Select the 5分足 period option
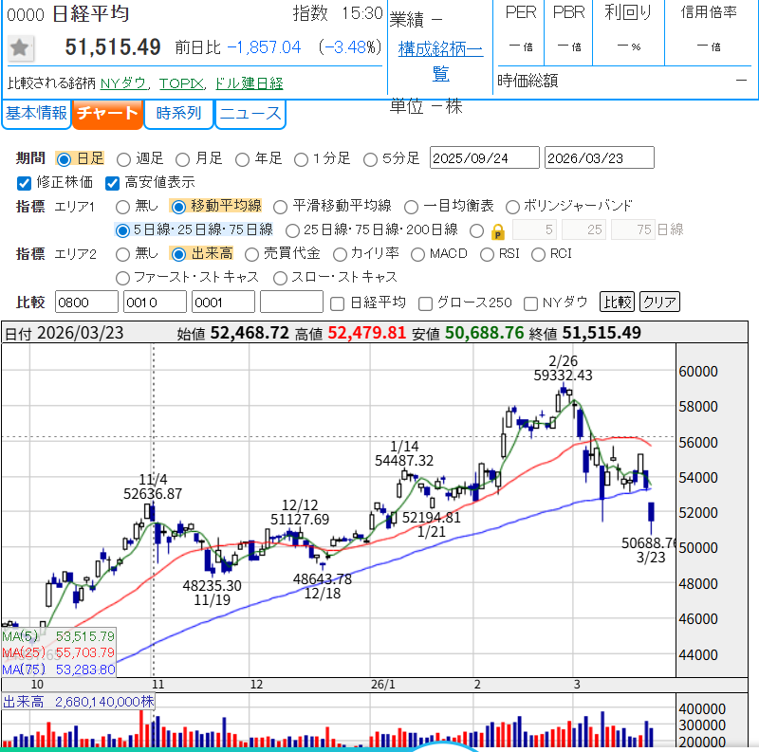Viewport: 759px width, 752px height. (x=370, y=158)
